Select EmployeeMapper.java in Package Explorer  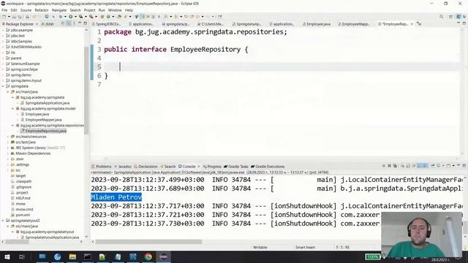pos(43,120)
